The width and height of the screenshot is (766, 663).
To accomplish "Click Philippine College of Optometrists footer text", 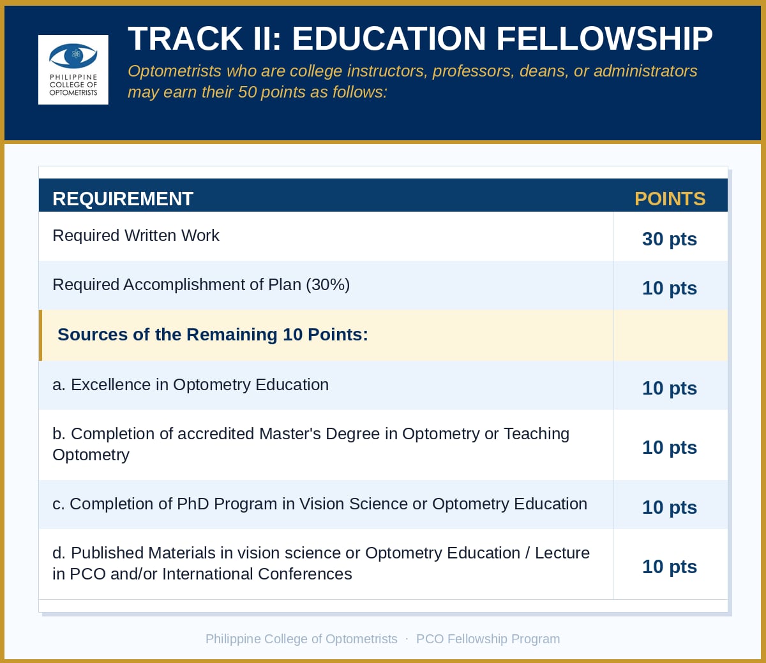I will (x=301, y=639).
